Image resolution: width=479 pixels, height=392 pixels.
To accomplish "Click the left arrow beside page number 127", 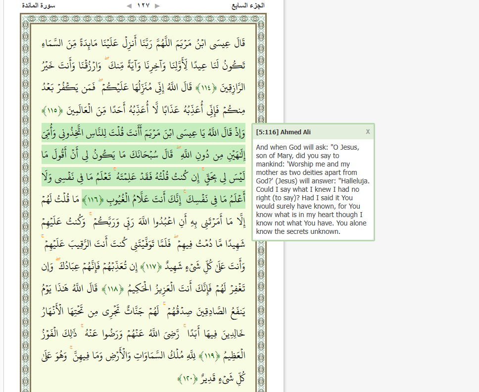I will [x=129, y=6].
